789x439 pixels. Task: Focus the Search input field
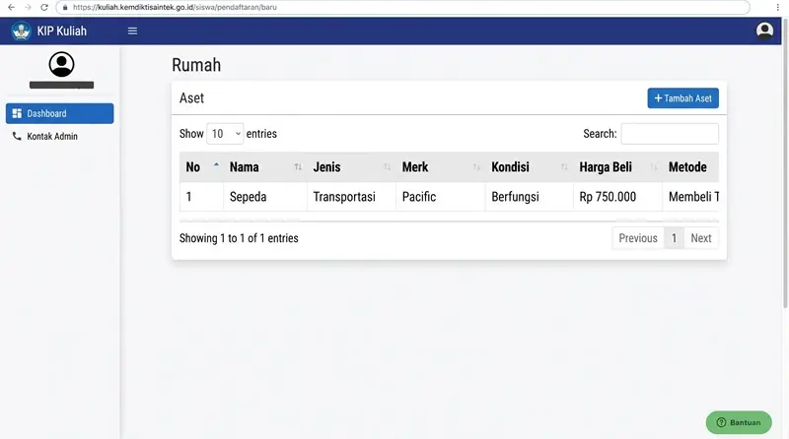[x=670, y=134]
